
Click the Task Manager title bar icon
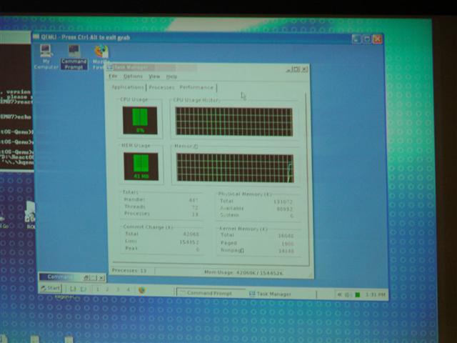pos(110,68)
